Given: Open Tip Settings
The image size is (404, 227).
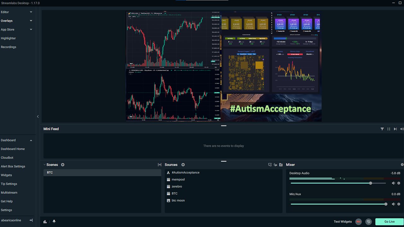Looking at the screenshot, I should pos(9,184).
